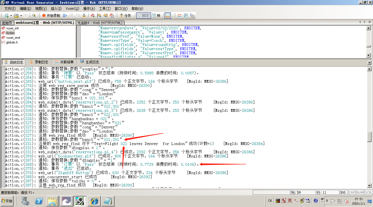This screenshot has width=373, height=207.
Task: Click the log scrollbar down arrow
Action: click(x=369, y=186)
